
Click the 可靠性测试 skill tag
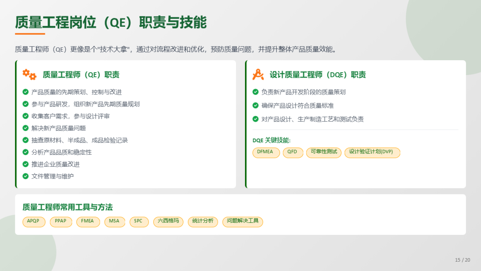coord(323,152)
